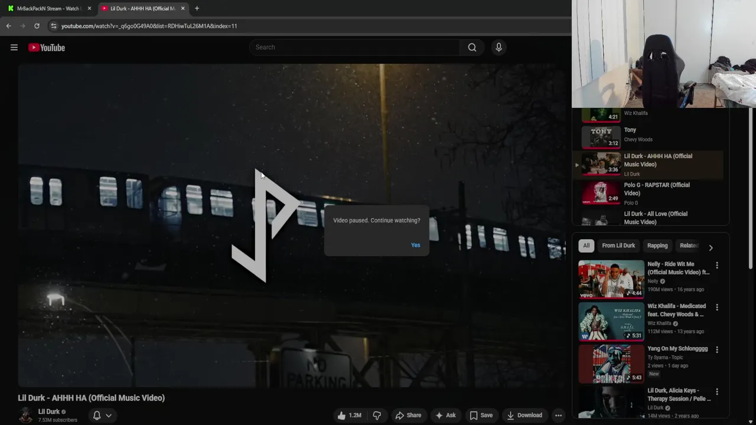Open Nelly Ride Wit Me title link
The image size is (756, 425).
(x=679, y=268)
